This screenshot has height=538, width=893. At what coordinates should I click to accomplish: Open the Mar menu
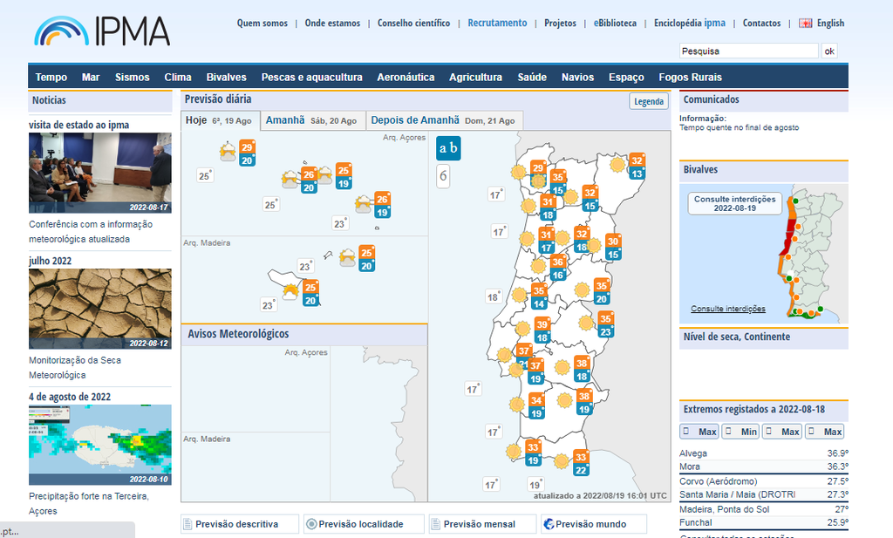91,78
